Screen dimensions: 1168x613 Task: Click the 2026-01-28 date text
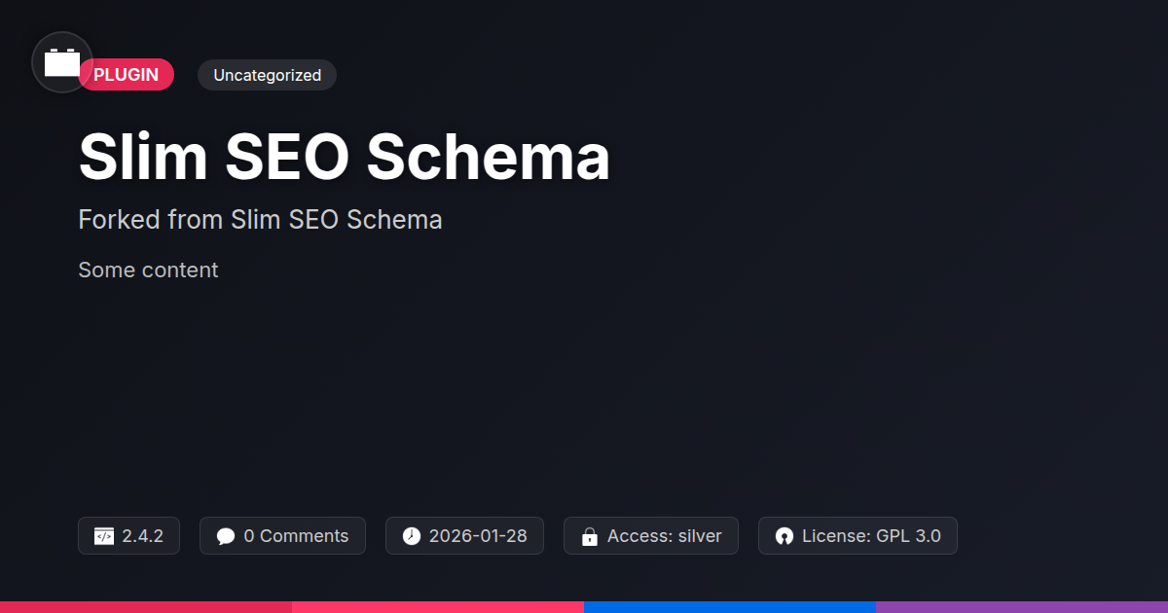click(x=478, y=536)
